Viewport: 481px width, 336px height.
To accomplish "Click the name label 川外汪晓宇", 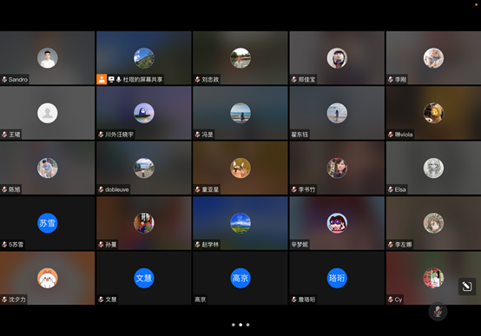I will pyautogui.click(x=119, y=135).
